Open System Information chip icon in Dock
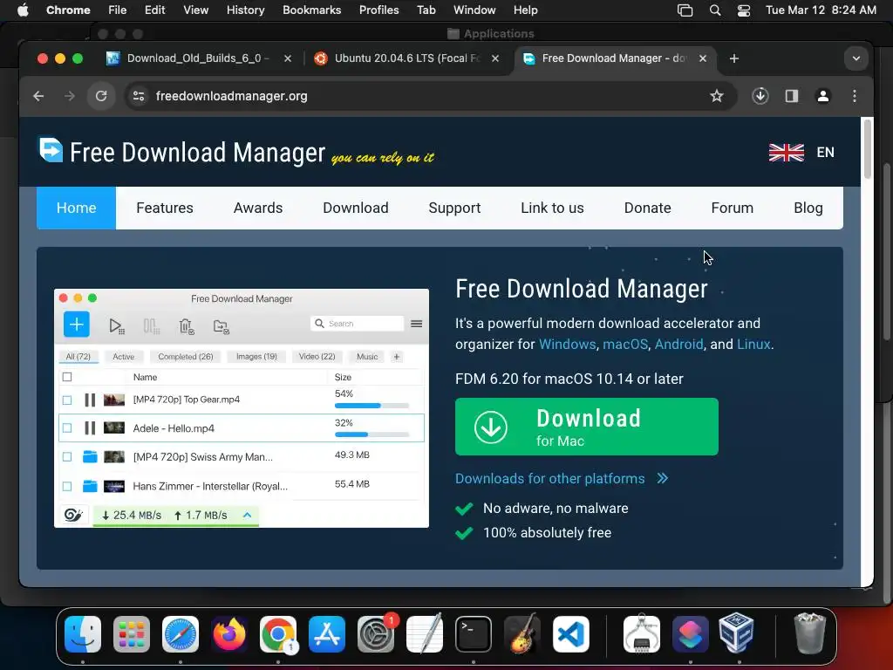893x670 pixels. point(642,634)
